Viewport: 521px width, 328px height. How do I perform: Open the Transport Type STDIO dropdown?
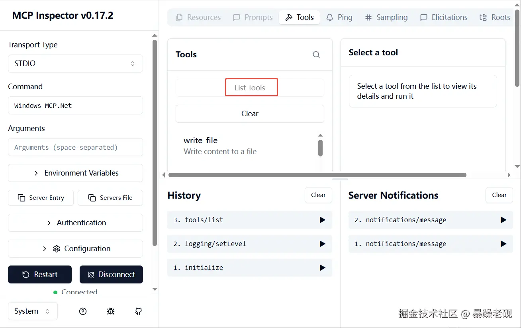(x=75, y=64)
